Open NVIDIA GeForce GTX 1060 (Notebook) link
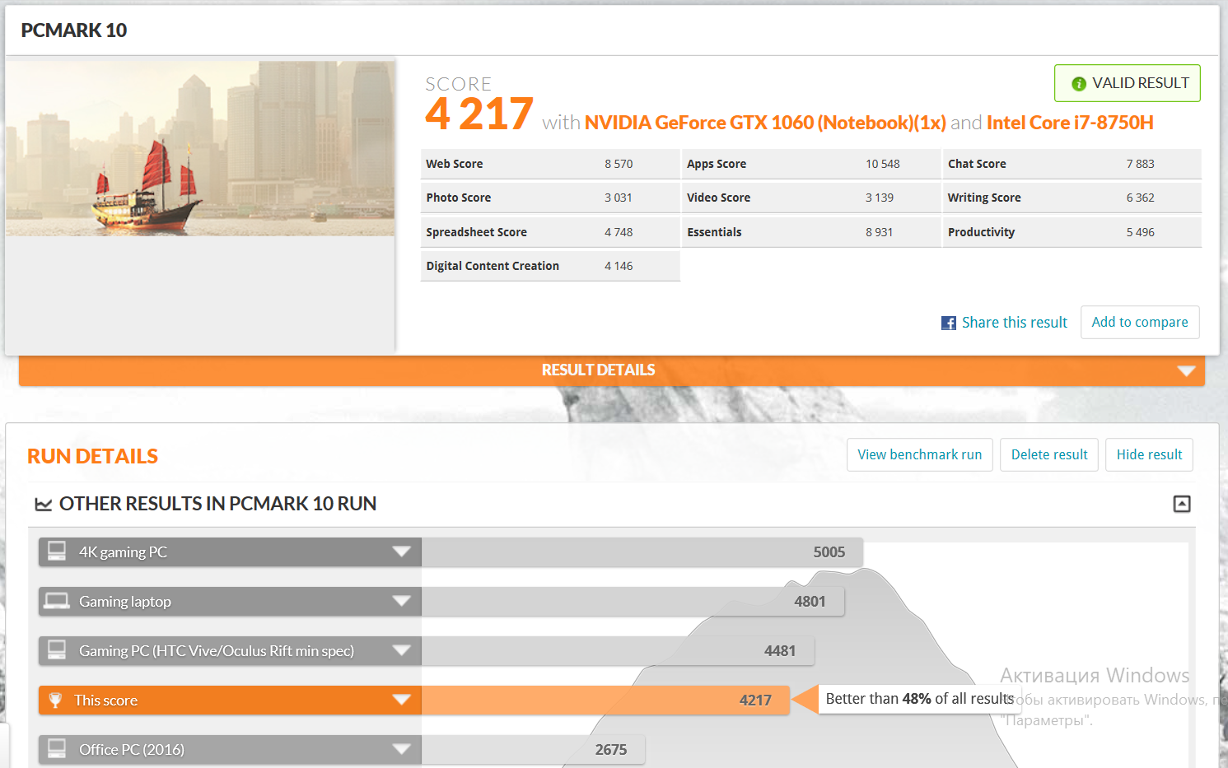The image size is (1228, 768). point(765,123)
